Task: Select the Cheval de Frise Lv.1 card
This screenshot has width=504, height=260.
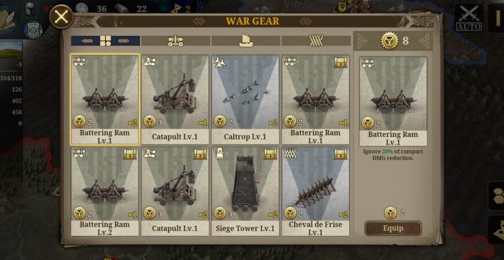Action: point(316,191)
